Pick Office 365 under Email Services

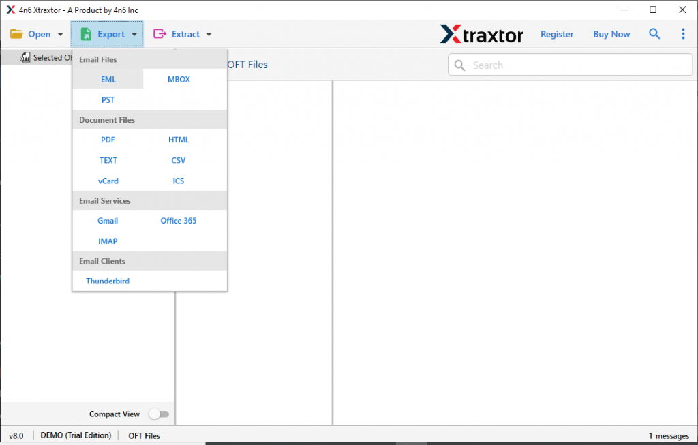[179, 221]
